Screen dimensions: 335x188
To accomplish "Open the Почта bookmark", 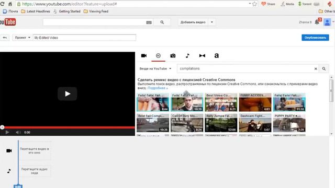I will click(10, 11).
